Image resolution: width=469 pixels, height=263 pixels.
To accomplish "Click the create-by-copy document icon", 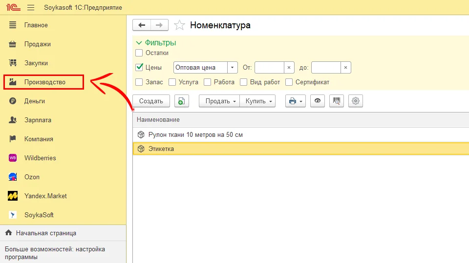I will click(182, 101).
